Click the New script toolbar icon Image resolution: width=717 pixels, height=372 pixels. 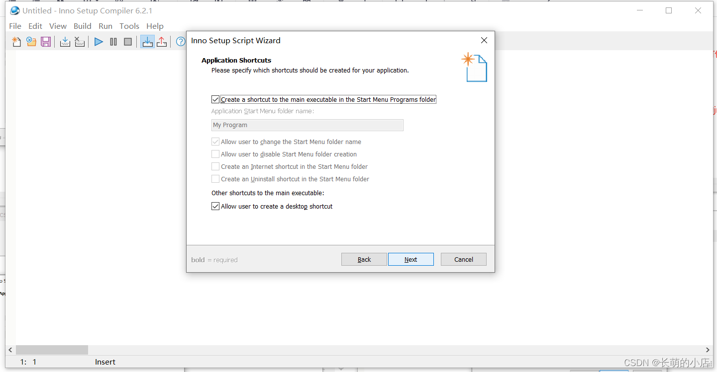click(16, 42)
